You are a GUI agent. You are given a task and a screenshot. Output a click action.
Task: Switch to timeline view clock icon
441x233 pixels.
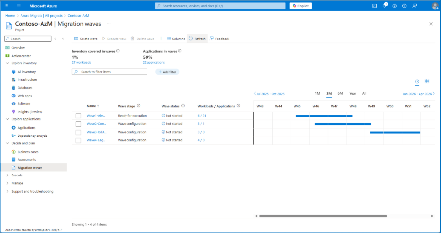pyautogui.click(x=417, y=81)
